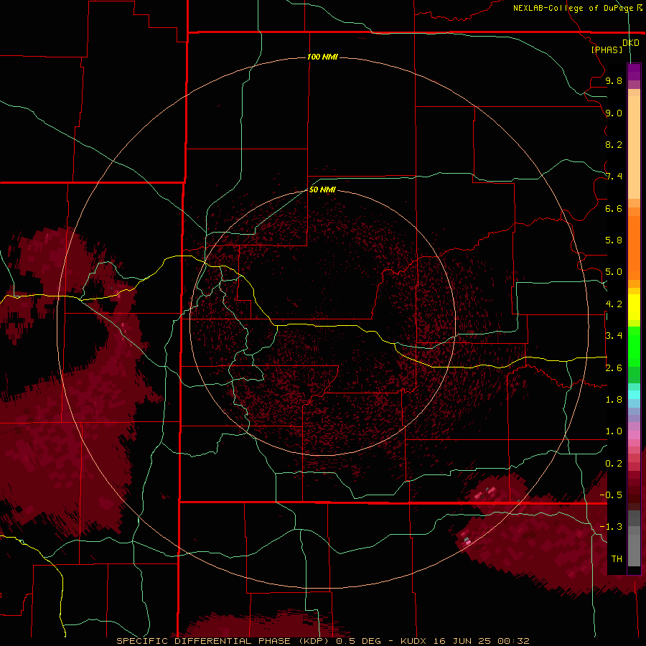Click the -0.5 scale value
Screen dimensions: 646x646
point(611,495)
